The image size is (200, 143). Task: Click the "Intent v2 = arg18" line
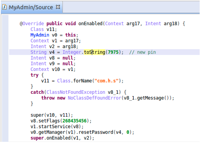(x=54, y=47)
